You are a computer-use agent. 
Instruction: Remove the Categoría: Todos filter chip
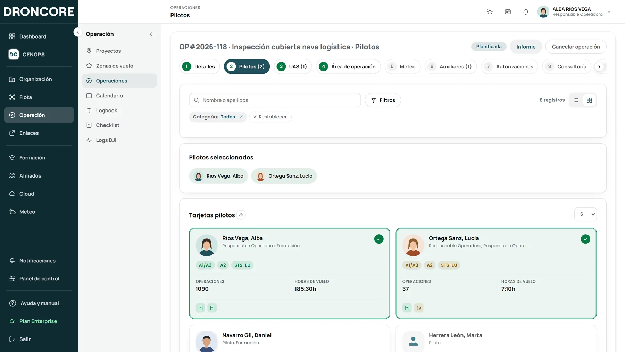pos(241,117)
